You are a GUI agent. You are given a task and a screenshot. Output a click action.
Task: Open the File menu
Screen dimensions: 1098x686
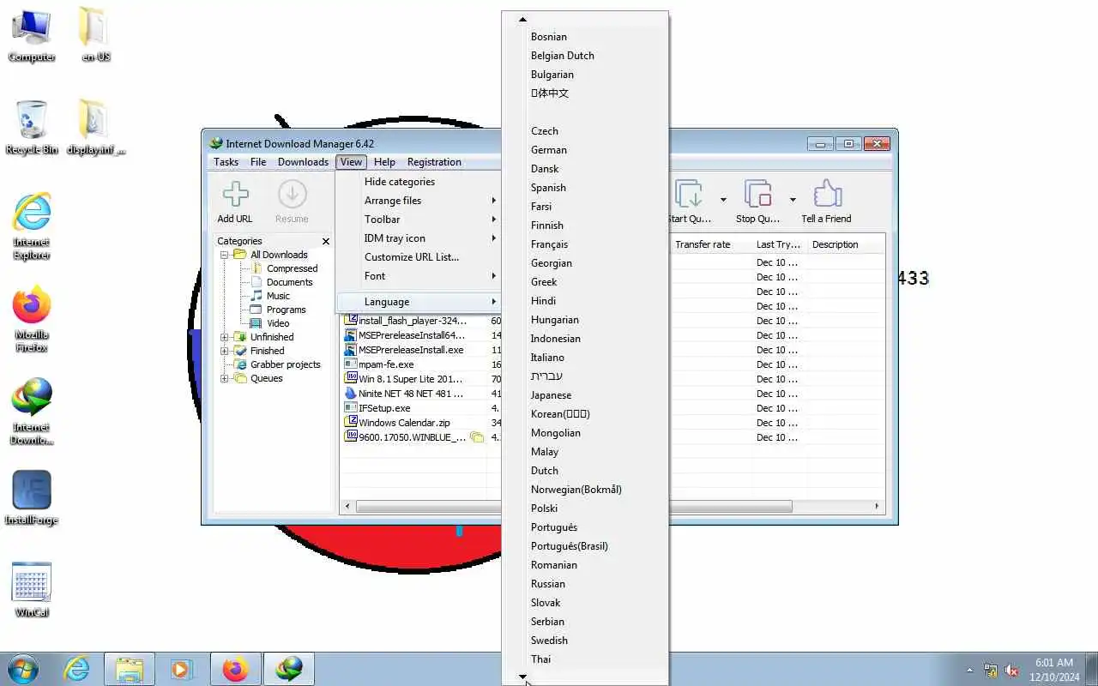(x=258, y=162)
